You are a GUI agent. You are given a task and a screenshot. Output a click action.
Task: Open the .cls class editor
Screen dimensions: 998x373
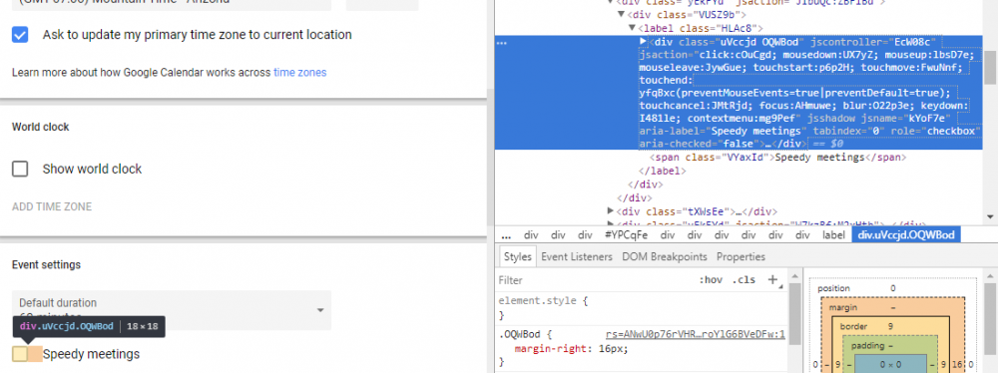coord(744,280)
